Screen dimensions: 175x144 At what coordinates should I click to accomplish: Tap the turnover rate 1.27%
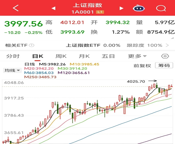click(x=121, y=32)
